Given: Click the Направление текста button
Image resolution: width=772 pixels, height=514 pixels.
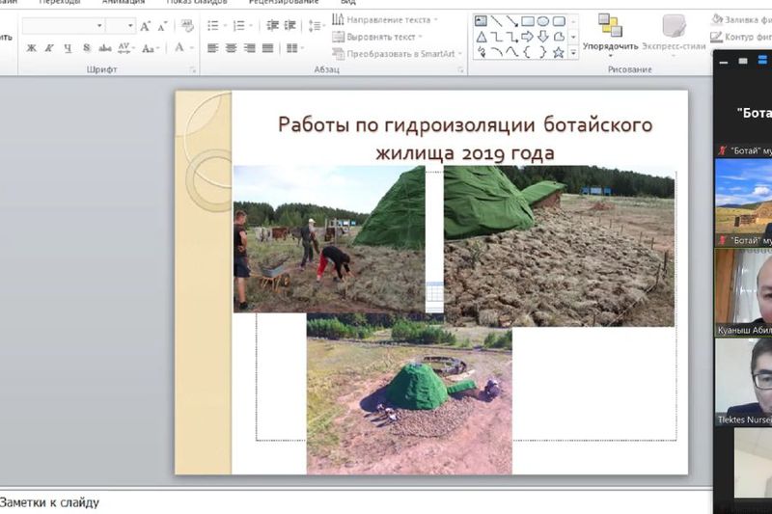Looking at the screenshot, I should click(384, 19).
